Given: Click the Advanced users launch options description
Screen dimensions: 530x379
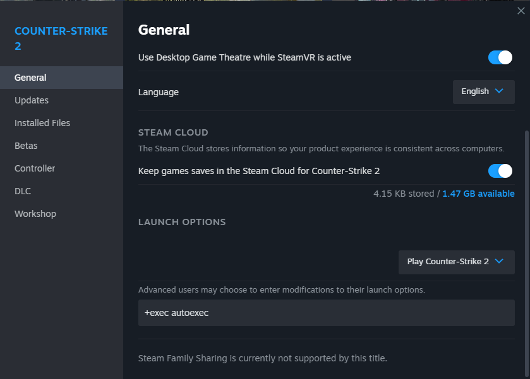Looking at the screenshot, I should coord(282,290).
